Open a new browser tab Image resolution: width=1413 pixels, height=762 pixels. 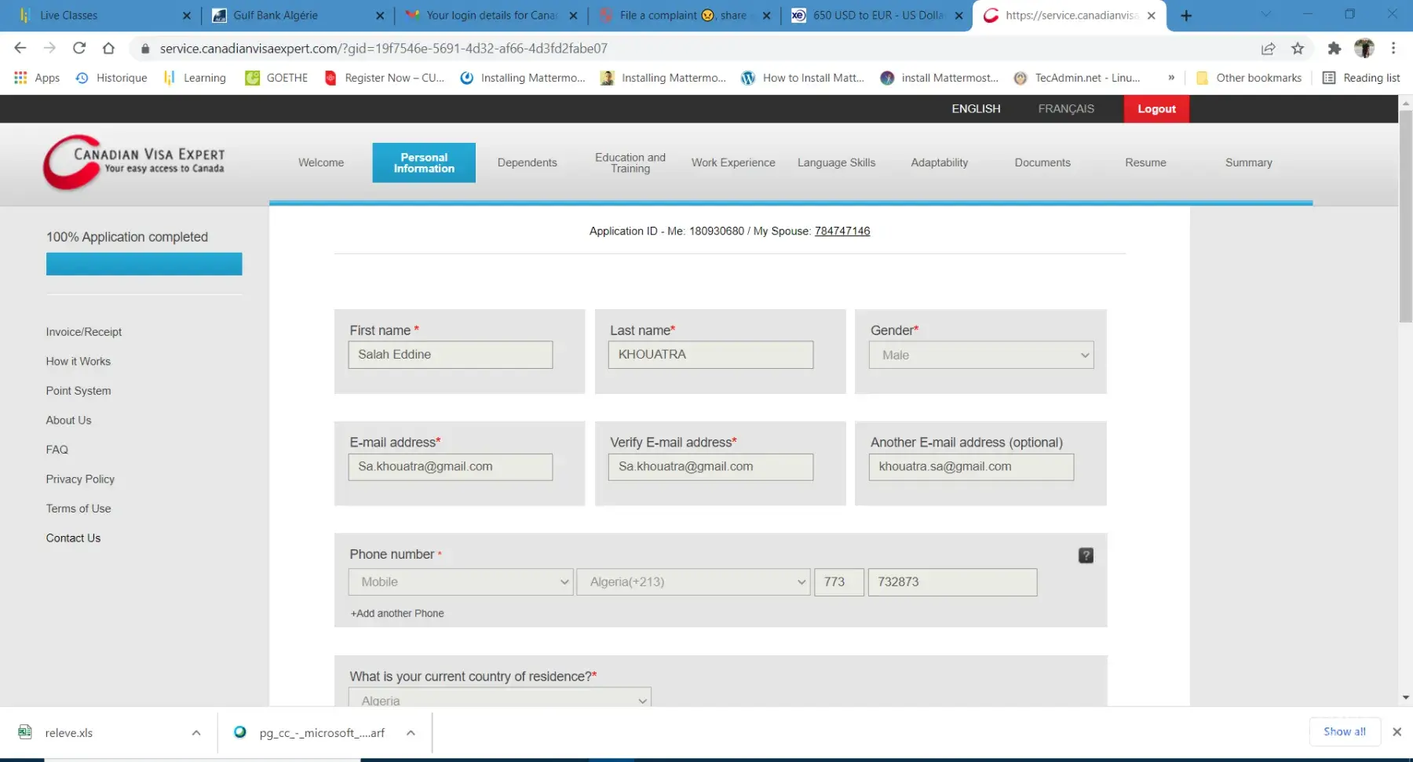(x=1186, y=16)
